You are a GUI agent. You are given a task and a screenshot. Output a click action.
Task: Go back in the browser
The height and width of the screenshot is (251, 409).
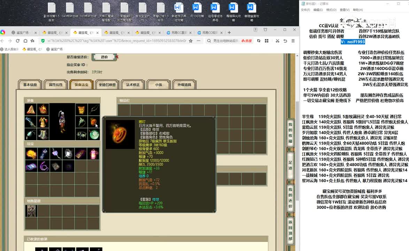(2, 41)
